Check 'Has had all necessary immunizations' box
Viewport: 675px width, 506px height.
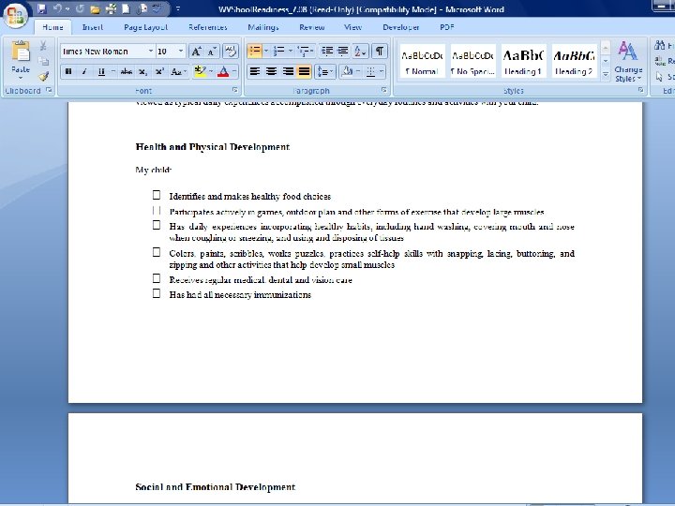(x=157, y=293)
